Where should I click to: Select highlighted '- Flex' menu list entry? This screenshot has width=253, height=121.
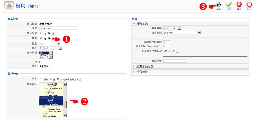[51, 102]
